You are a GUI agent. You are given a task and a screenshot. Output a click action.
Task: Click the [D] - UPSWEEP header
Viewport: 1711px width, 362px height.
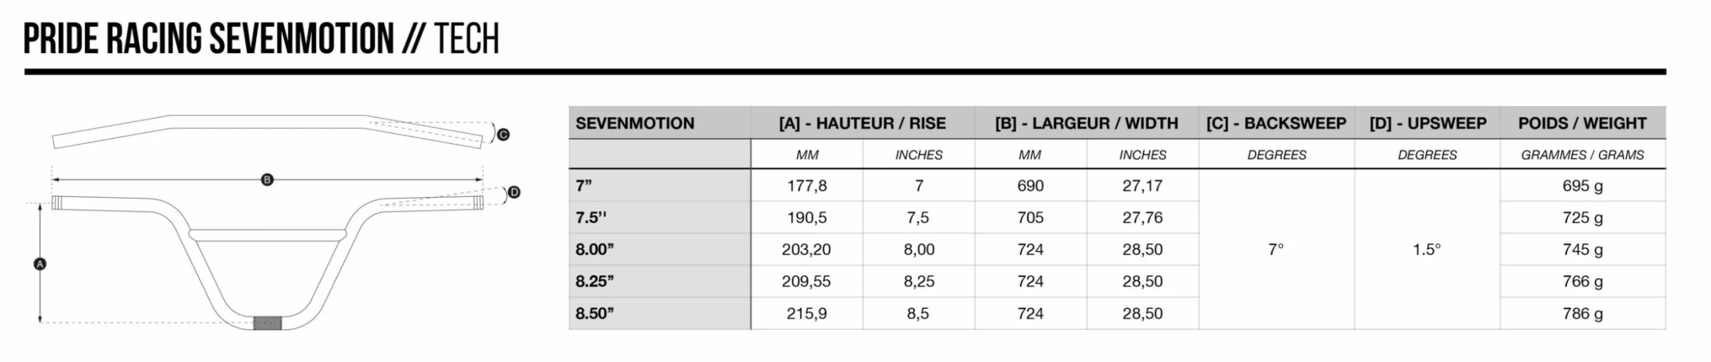tap(1427, 124)
